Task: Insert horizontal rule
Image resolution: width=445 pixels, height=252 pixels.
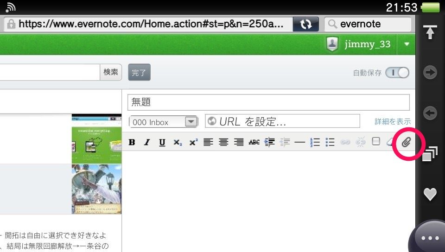Action: tap(300, 142)
